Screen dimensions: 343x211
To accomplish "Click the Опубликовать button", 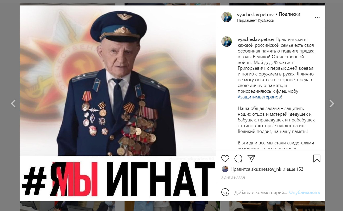I will pyautogui.click(x=305, y=192).
